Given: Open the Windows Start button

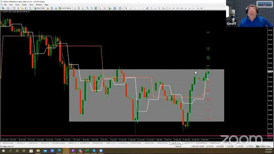Looking at the screenshot, I should click(3, 151).
